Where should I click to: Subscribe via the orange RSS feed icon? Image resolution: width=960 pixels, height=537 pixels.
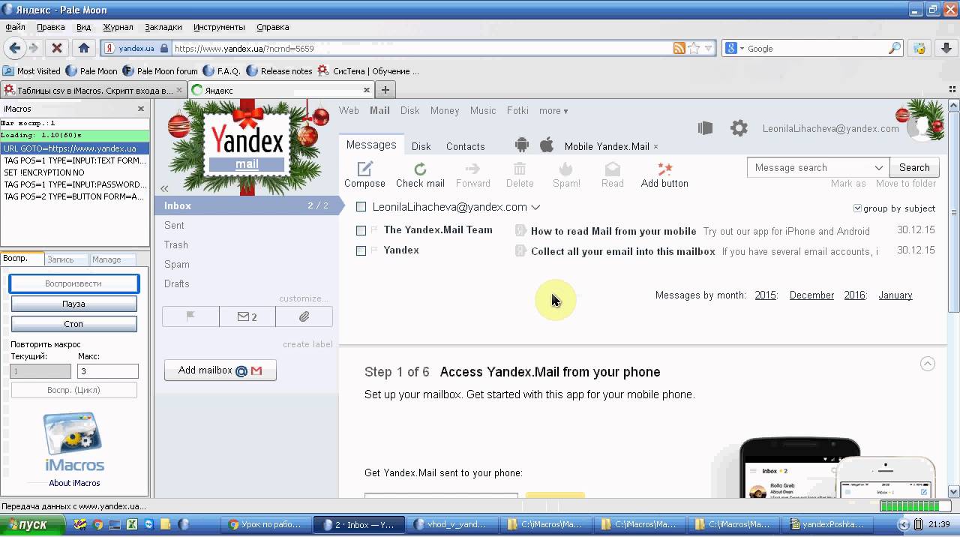(x=679, y=48)
